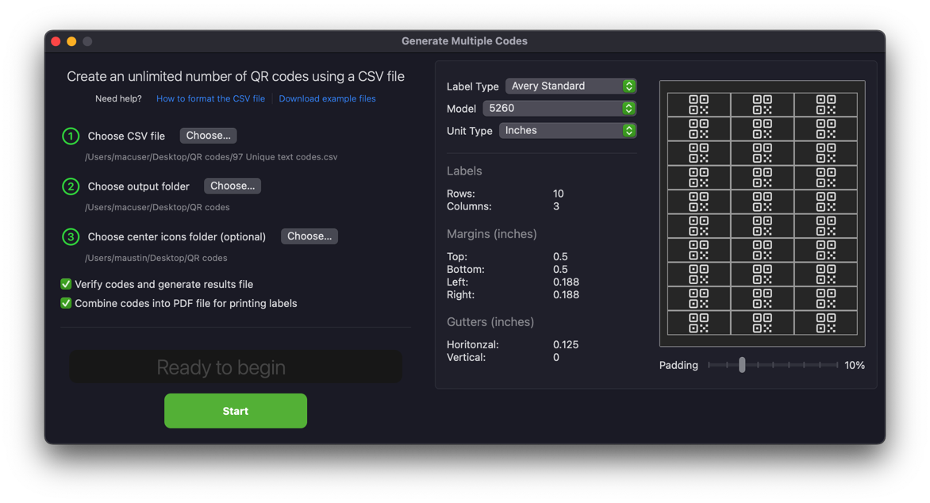
Task: Click the step 3 green circle icon
Action: click(x=71, y=237)
